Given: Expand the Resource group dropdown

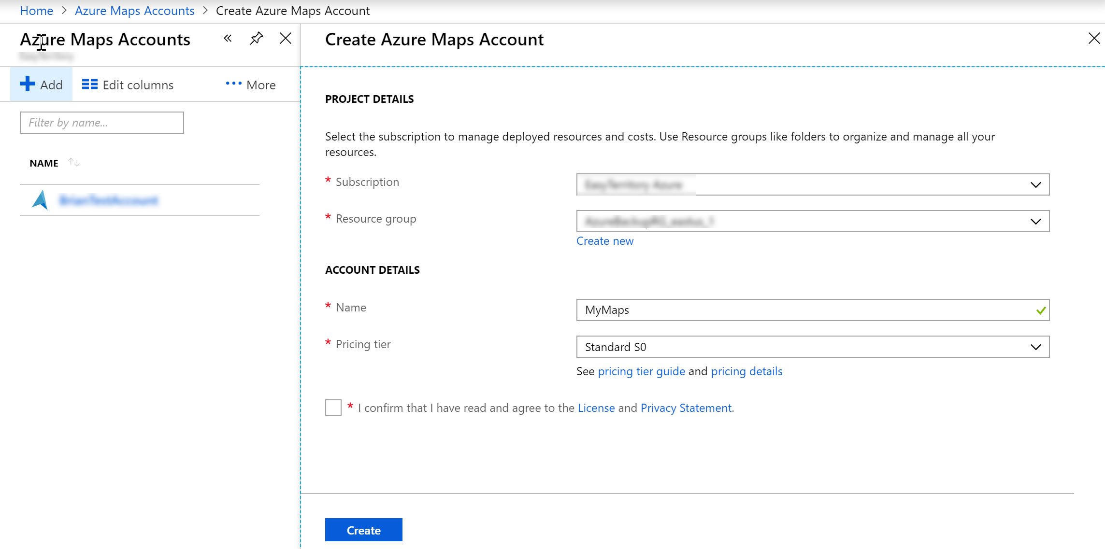Looking at the screenshot, I should click(x=813, y=221).
